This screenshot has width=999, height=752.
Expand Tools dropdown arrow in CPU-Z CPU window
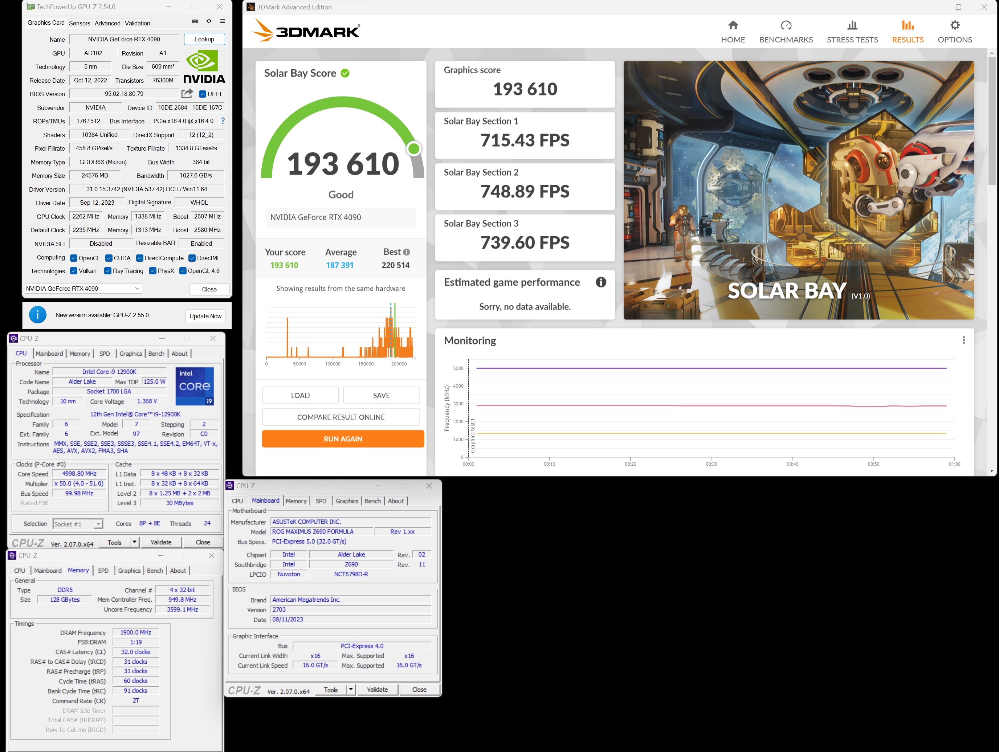click(134, 542)
